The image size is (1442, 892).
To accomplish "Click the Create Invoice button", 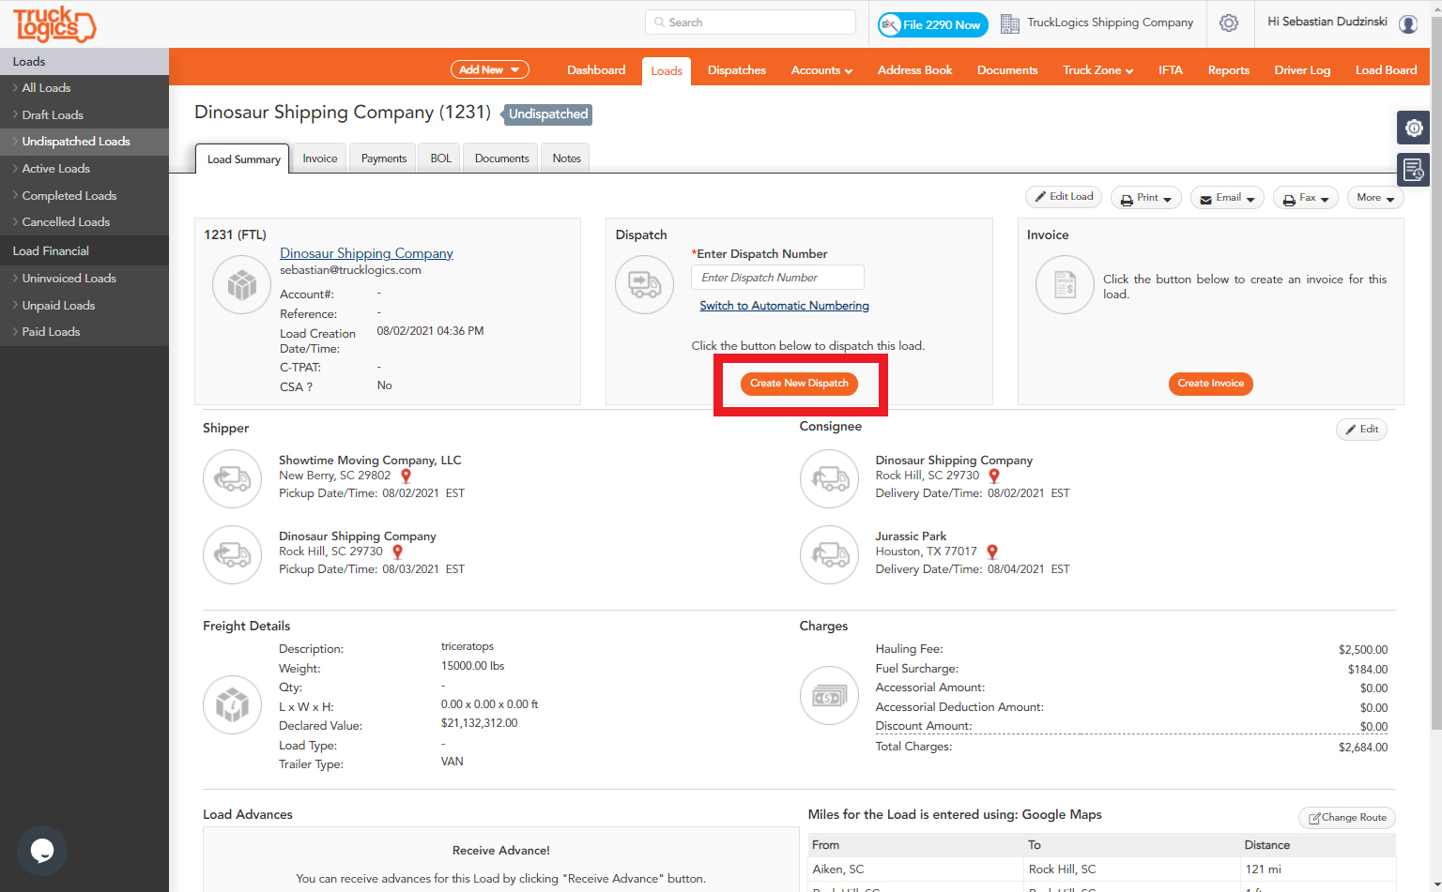I will click(1211, 384).
